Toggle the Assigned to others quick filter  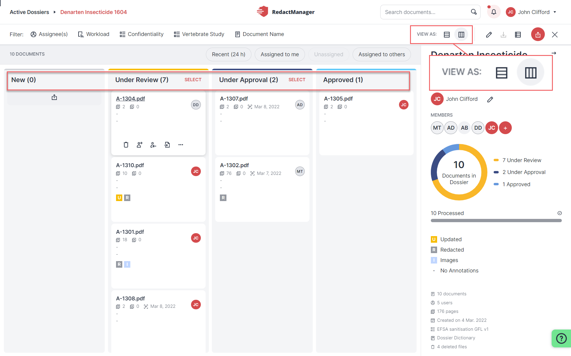click(382, 54)
